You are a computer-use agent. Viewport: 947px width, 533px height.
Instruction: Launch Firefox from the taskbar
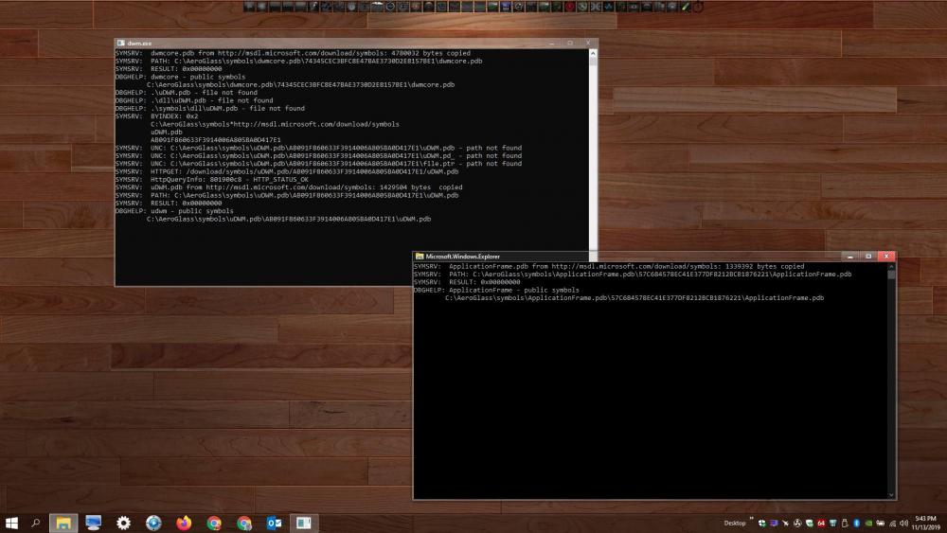pos(184,523)
